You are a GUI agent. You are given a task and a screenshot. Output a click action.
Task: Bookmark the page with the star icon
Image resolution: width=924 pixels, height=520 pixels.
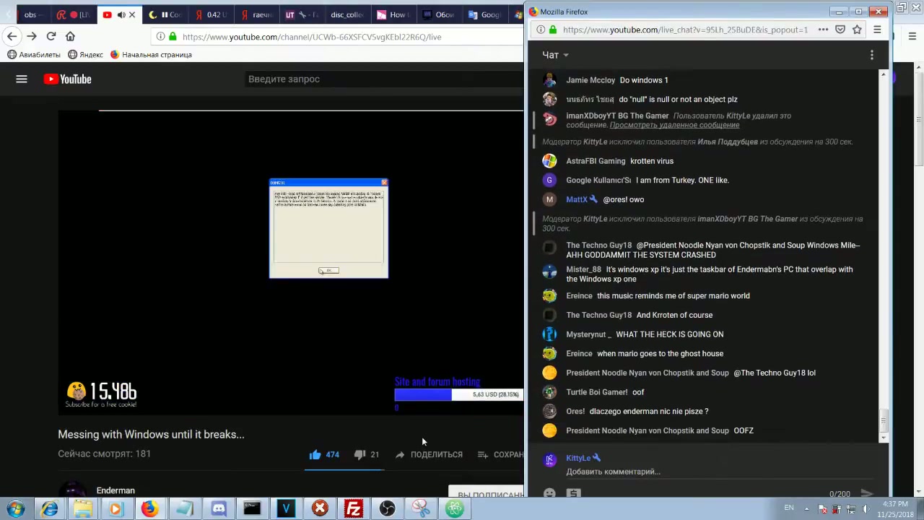(857, 30)
